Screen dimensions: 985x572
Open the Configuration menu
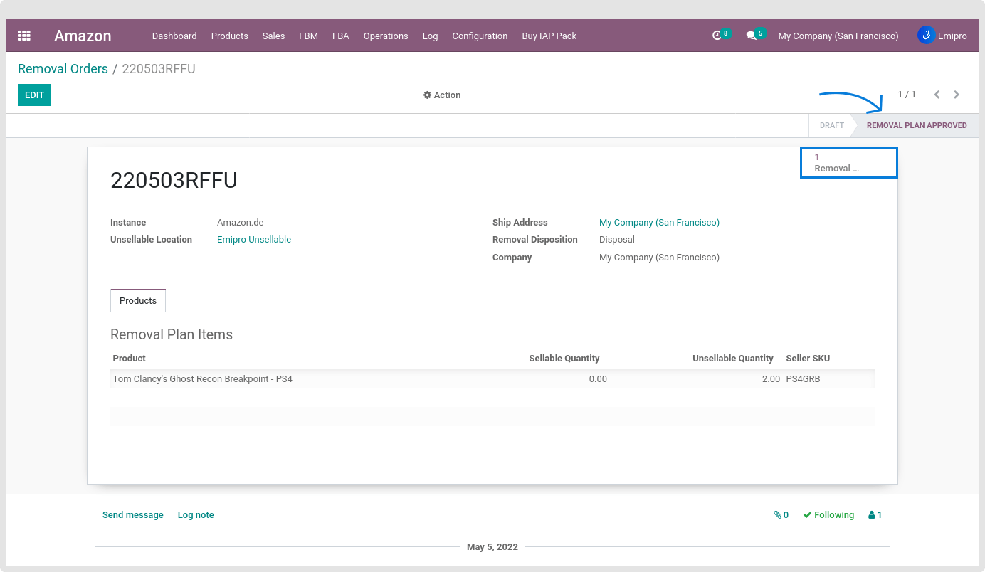480,36
